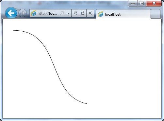
Task: Refresh the page with the circular arrow
Action: [x=83, y=13]
